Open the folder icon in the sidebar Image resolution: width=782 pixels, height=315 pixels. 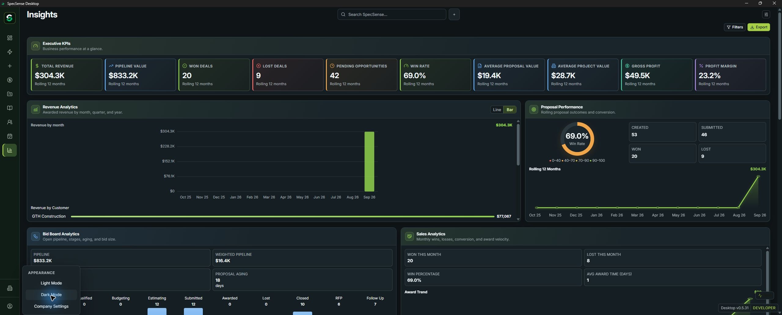point(10,94)
